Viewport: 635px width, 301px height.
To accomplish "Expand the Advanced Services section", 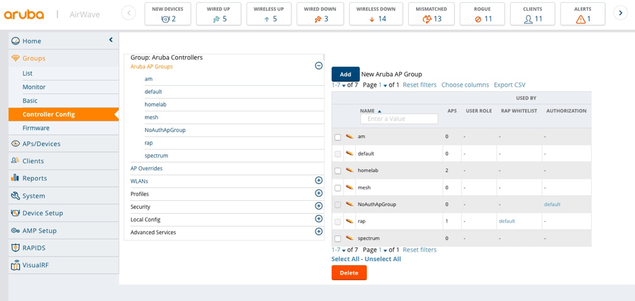I will pyautogui.click(x=318, y=232).
